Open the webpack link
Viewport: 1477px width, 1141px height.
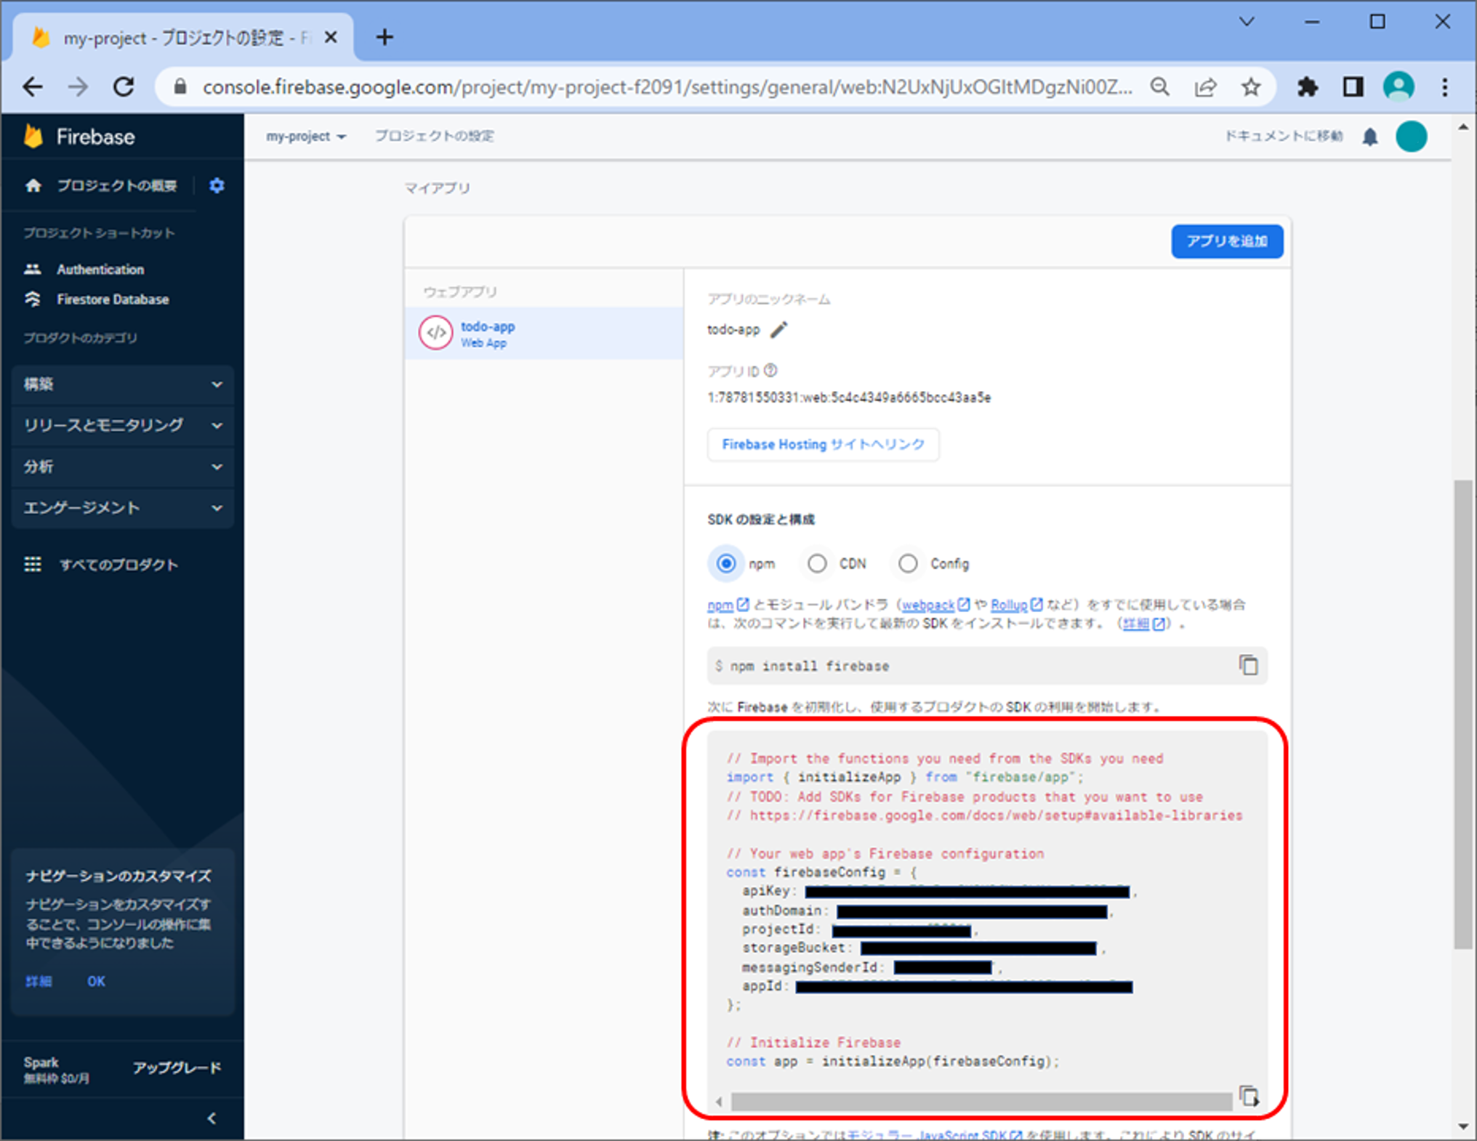coord(935,605)
